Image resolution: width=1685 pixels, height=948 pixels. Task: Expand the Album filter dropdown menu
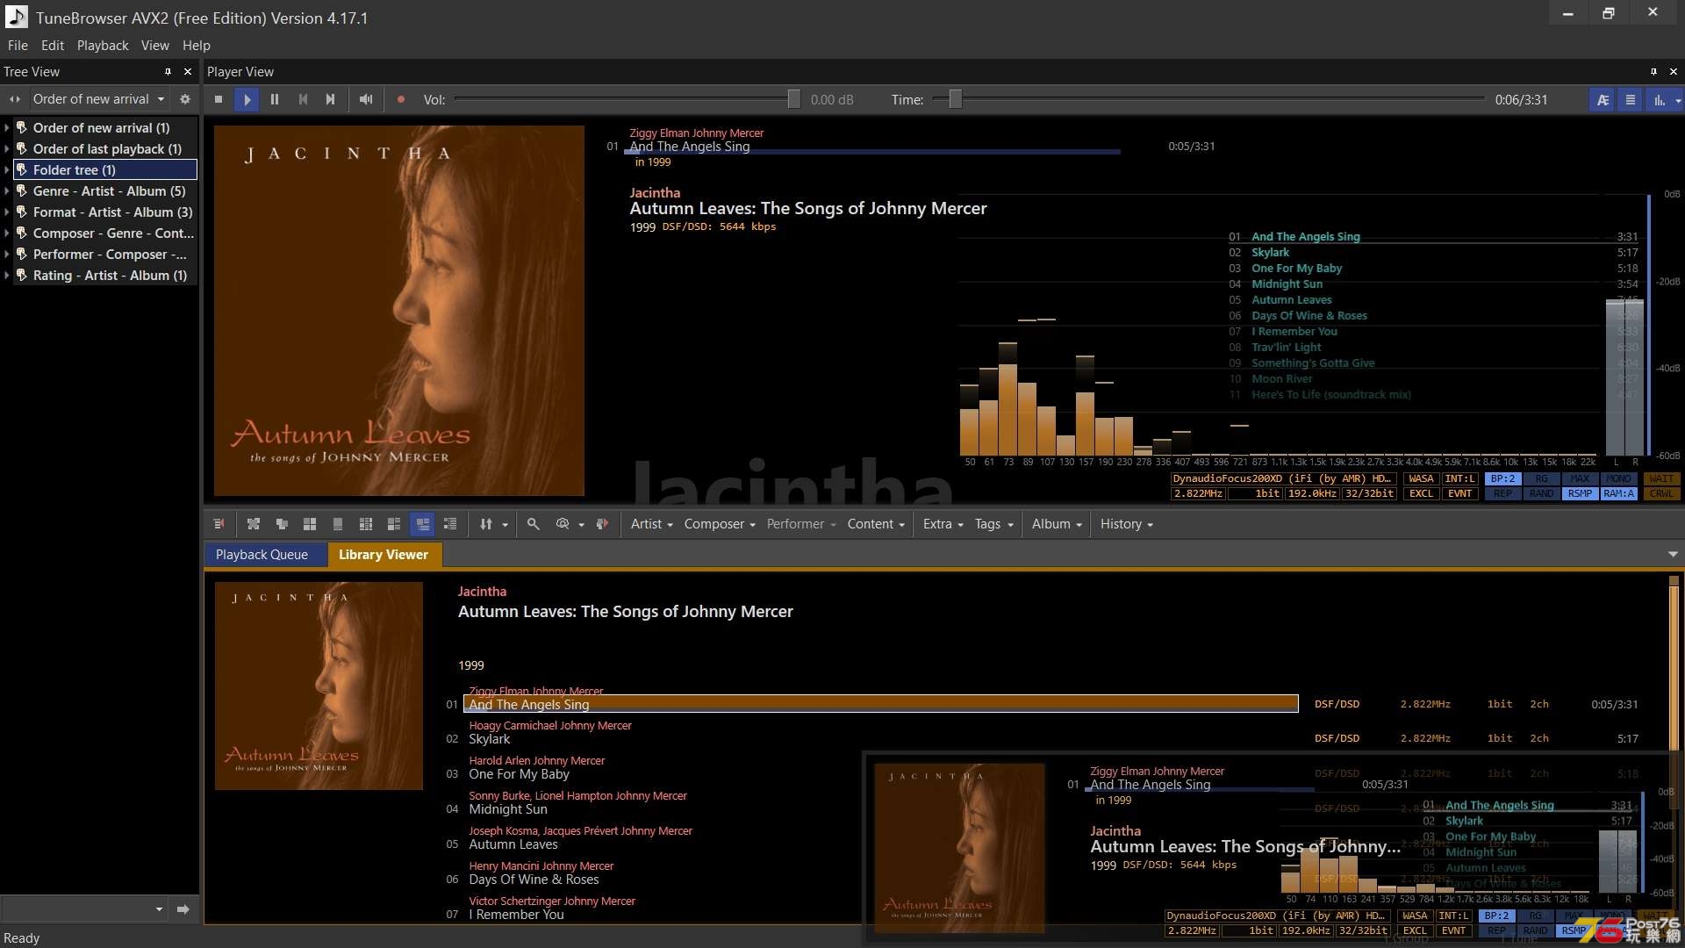click(x=1057, y=523)
